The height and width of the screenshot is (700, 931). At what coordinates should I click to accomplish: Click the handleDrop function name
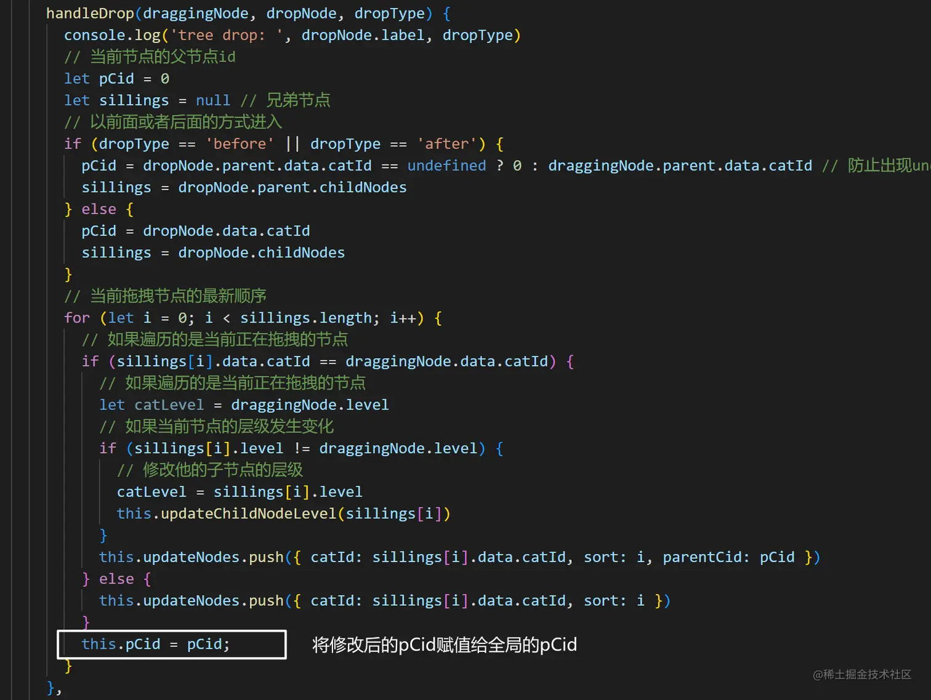pos(90,14)
